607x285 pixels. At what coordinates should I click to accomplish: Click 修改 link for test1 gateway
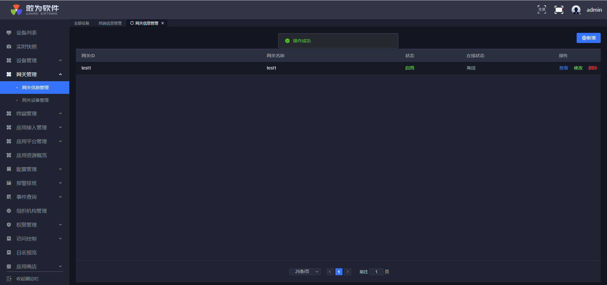point(578,68)
